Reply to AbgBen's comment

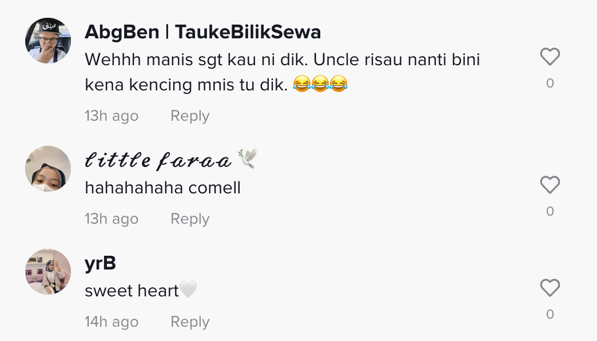click(x=190, y=116)
